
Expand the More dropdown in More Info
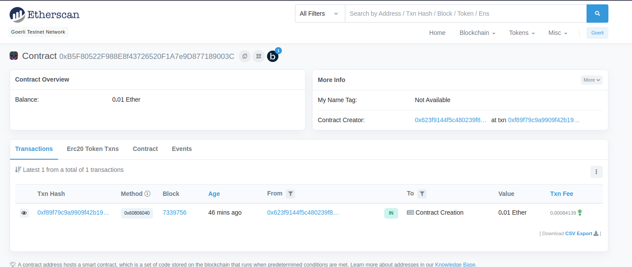[x=592, y=80]
